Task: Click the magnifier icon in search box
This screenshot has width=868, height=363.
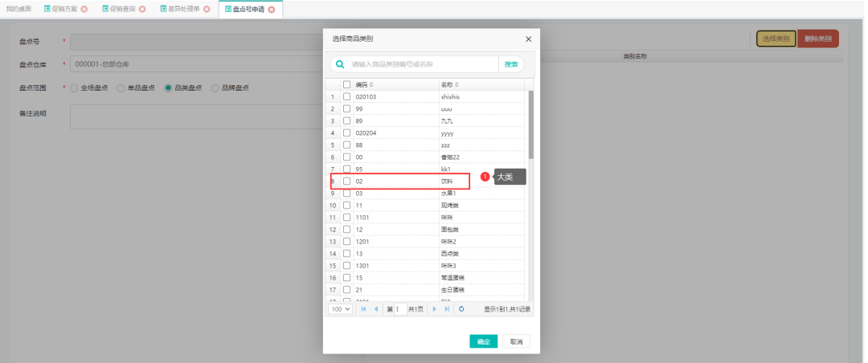Action: pos(340,64)
